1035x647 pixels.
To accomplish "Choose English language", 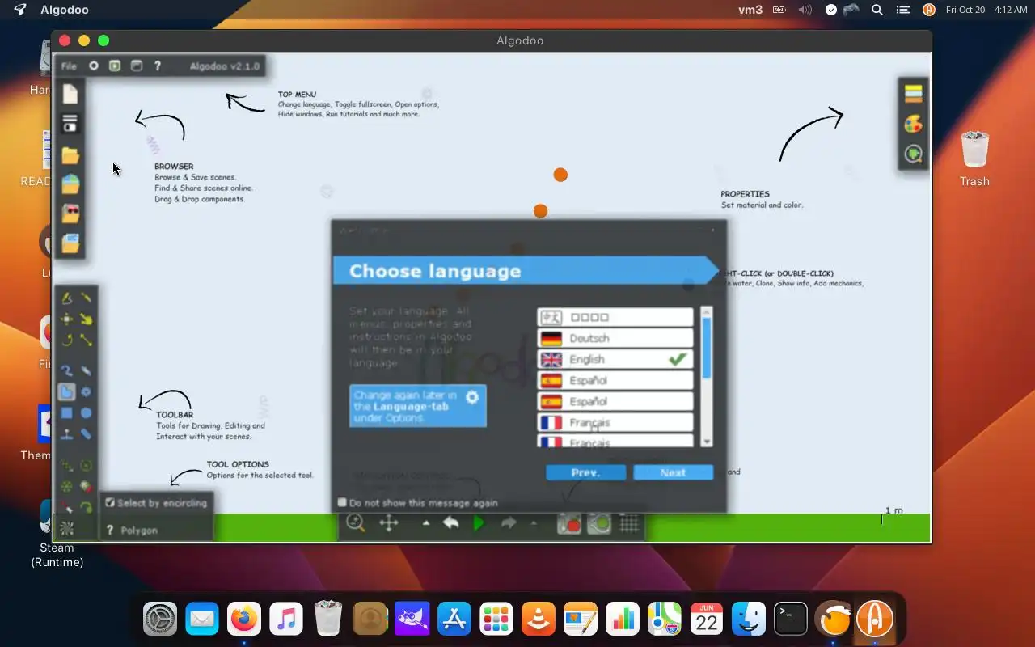I will (x=615, y=359).
